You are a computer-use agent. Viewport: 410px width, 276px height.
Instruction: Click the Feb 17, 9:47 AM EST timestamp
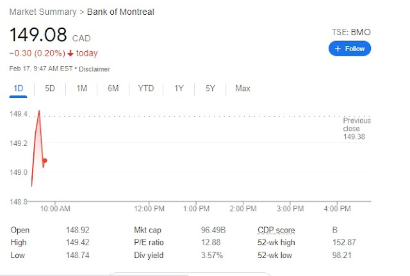(x=41, y=69)
